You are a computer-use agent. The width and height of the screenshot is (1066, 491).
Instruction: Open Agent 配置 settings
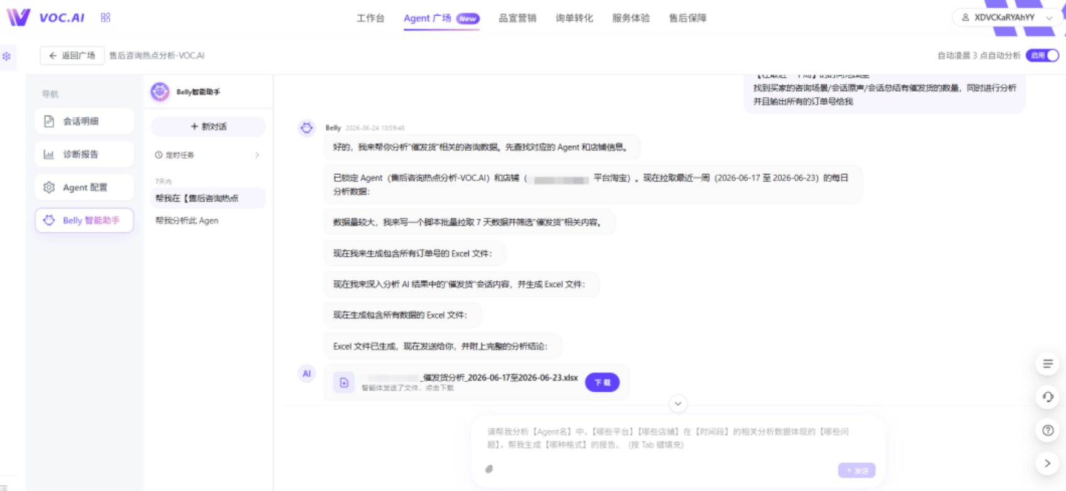pyautogui.click(x=84, y=187)
